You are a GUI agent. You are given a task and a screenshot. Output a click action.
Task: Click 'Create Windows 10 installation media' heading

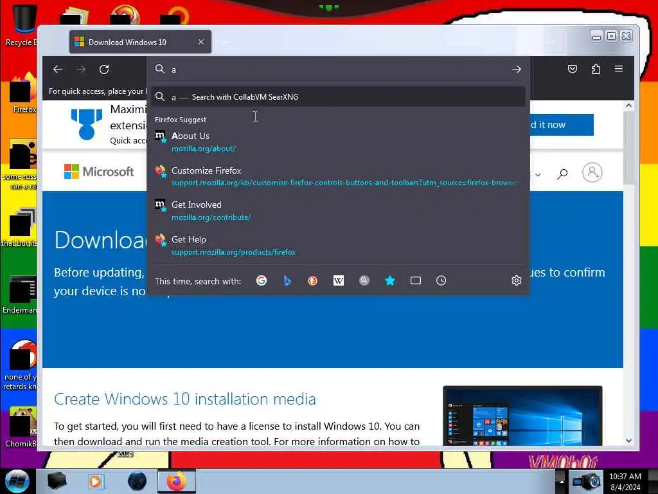[184, 399]
